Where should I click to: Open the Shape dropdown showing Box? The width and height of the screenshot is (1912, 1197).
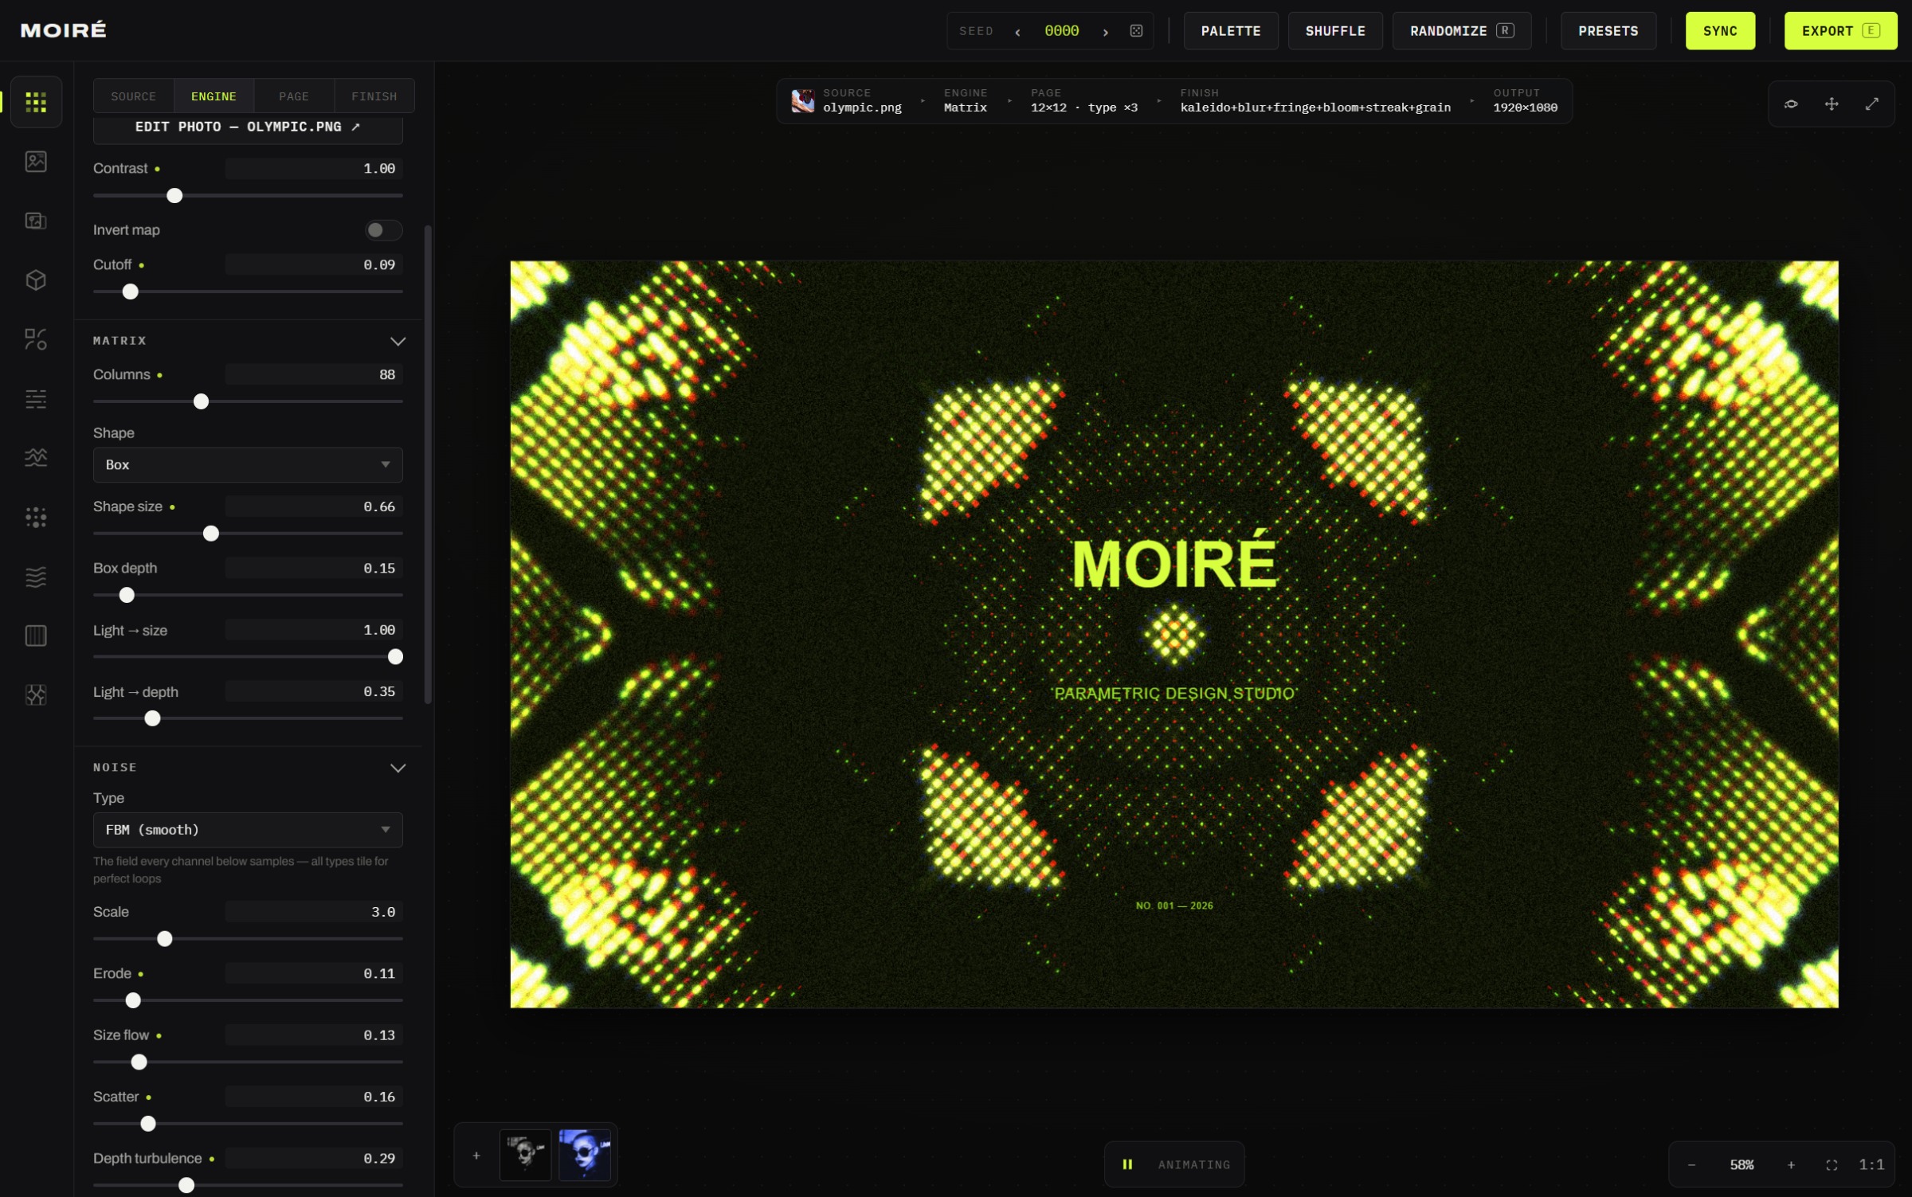point(248,465)
